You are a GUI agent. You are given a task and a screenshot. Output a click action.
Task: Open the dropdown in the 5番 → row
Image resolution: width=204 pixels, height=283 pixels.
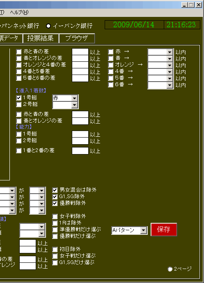click(x=170, y=79)
